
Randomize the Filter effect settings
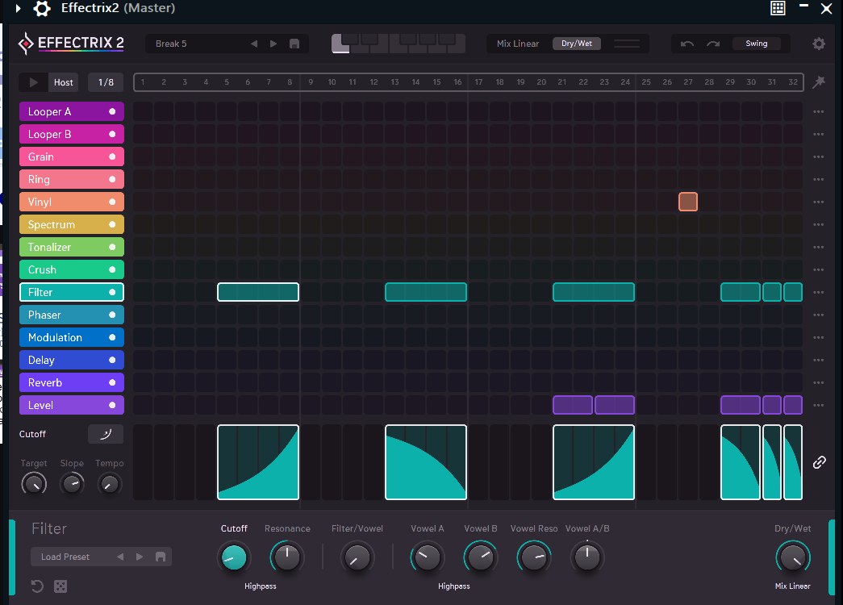point(61,586)
